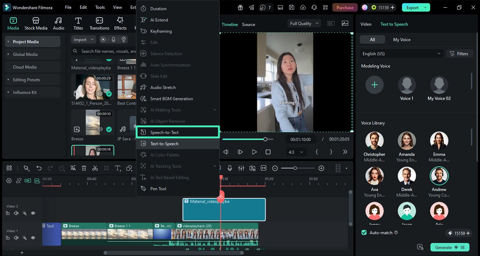The height and width of the screenshot is (256, 480).
Task: Expand the Export dropdown arrow
Action: pos(425,7)
